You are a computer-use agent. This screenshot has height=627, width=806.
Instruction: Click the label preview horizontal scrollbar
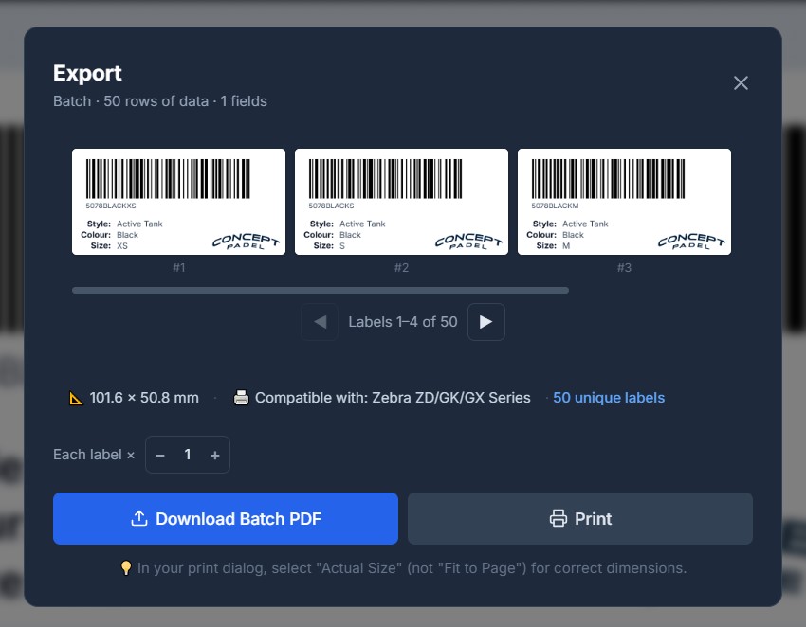coord(321,291)
